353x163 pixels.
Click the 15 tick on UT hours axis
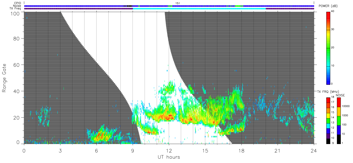tap(205, 151)
